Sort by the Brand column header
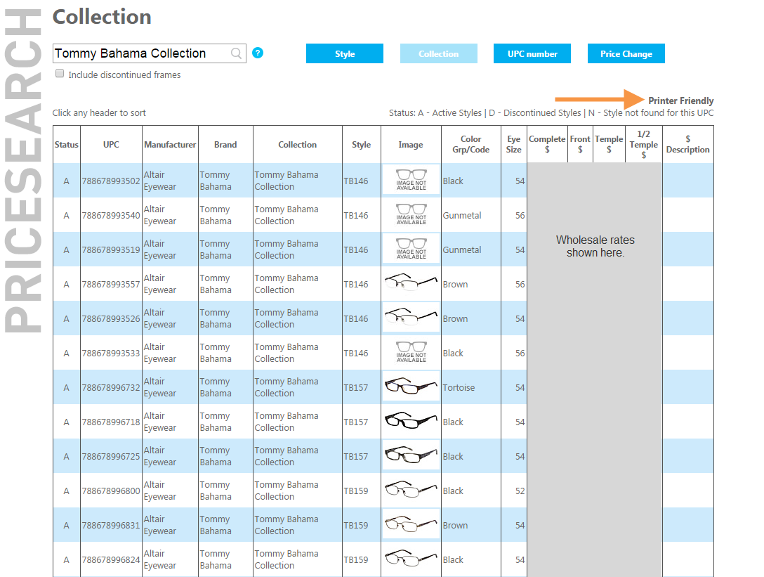 coord(225,144)
